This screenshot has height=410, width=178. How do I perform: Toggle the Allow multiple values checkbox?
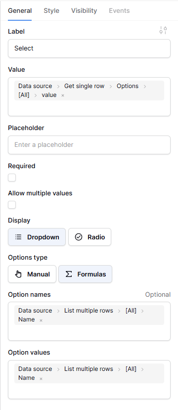click(x=12, y=205)
